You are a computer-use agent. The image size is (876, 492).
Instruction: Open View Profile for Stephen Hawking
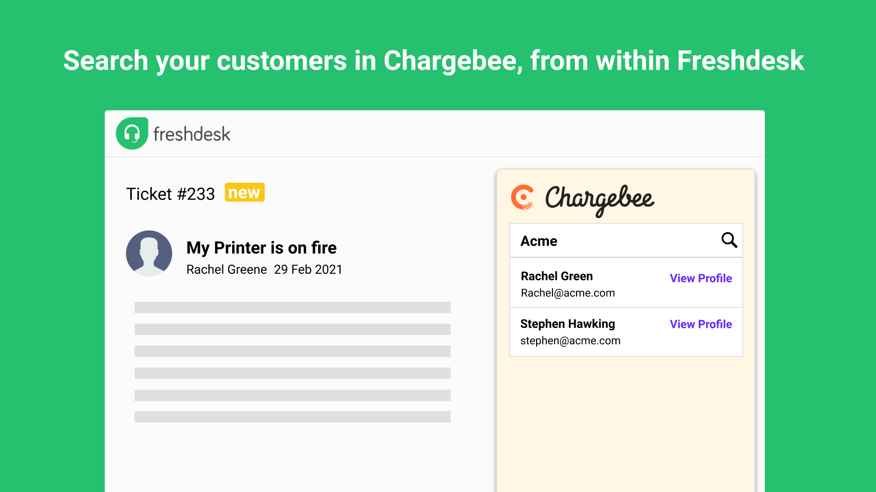(x=700, y=324)
